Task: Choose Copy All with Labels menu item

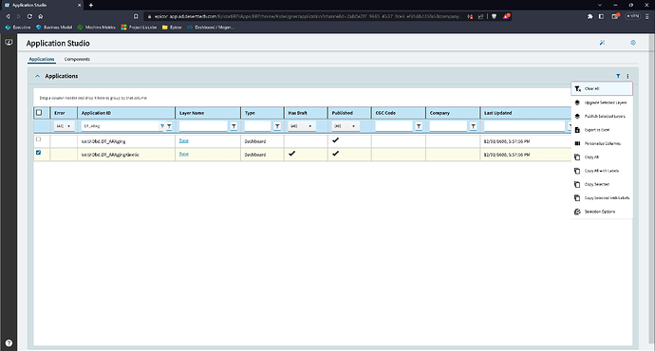Action: point(602,171)
